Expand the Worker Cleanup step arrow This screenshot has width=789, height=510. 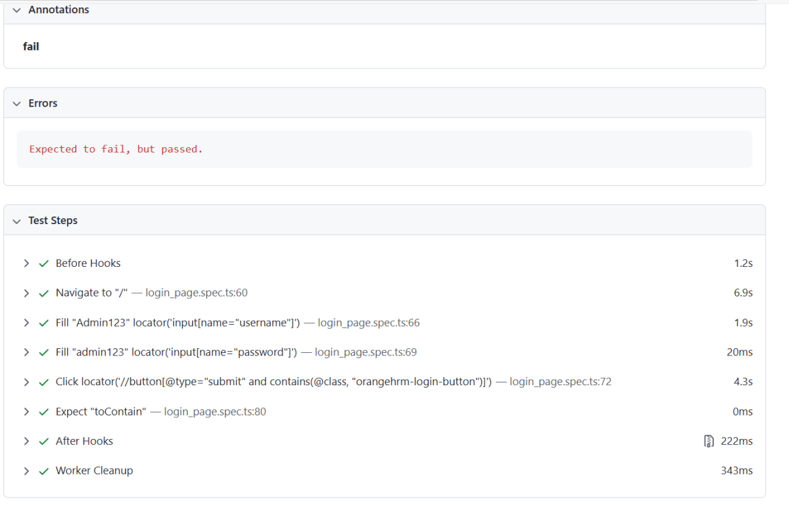[26, 471]
